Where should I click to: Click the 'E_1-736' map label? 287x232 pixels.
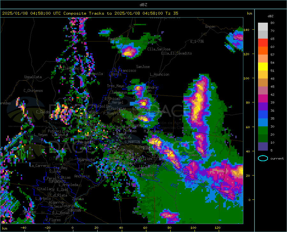coord(197,41)
